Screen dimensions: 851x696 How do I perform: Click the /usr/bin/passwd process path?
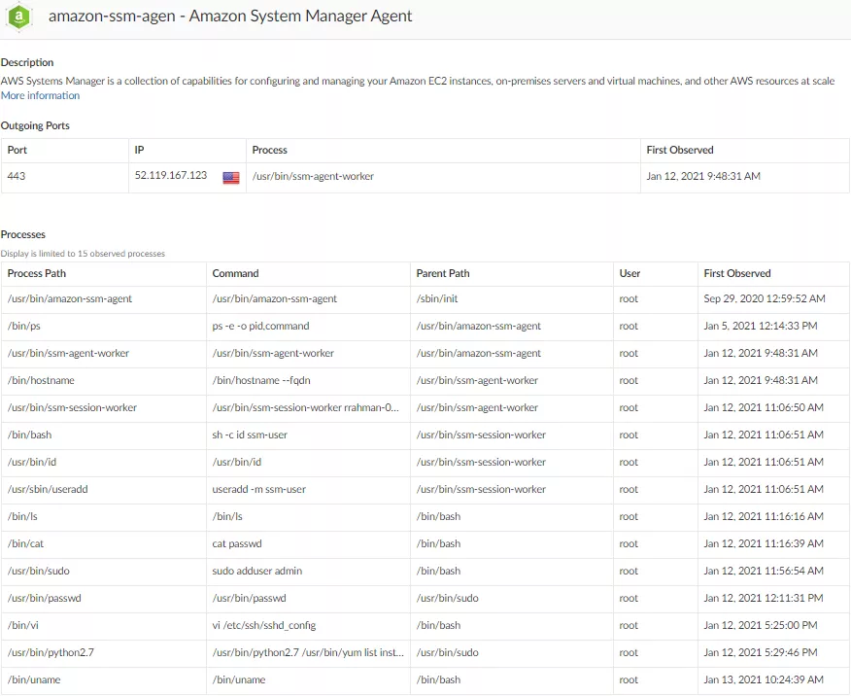point(44,598)
